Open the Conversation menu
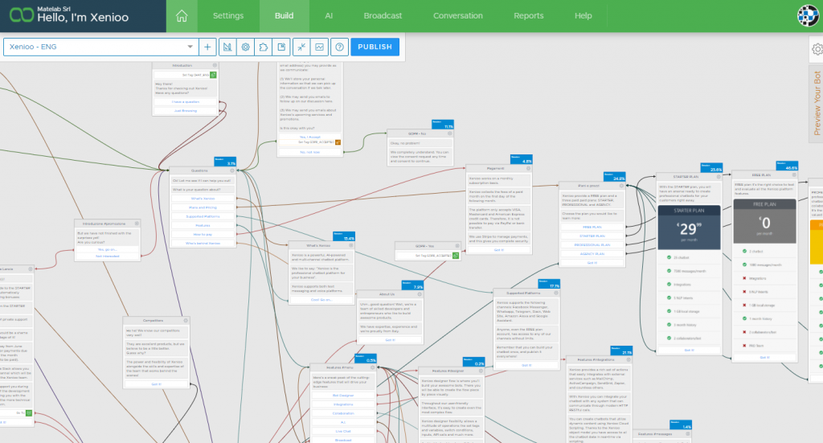This screenshot has width=823, height=443. tap(457, 16)
